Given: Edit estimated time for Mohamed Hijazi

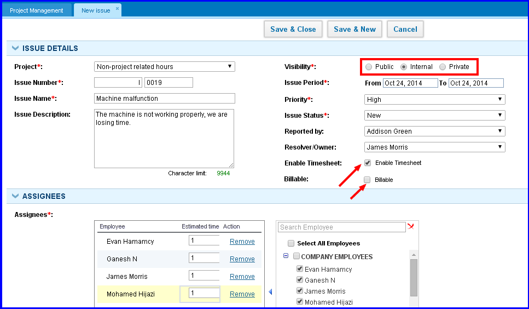Looking at the screenshot, I should coord(204,293).
